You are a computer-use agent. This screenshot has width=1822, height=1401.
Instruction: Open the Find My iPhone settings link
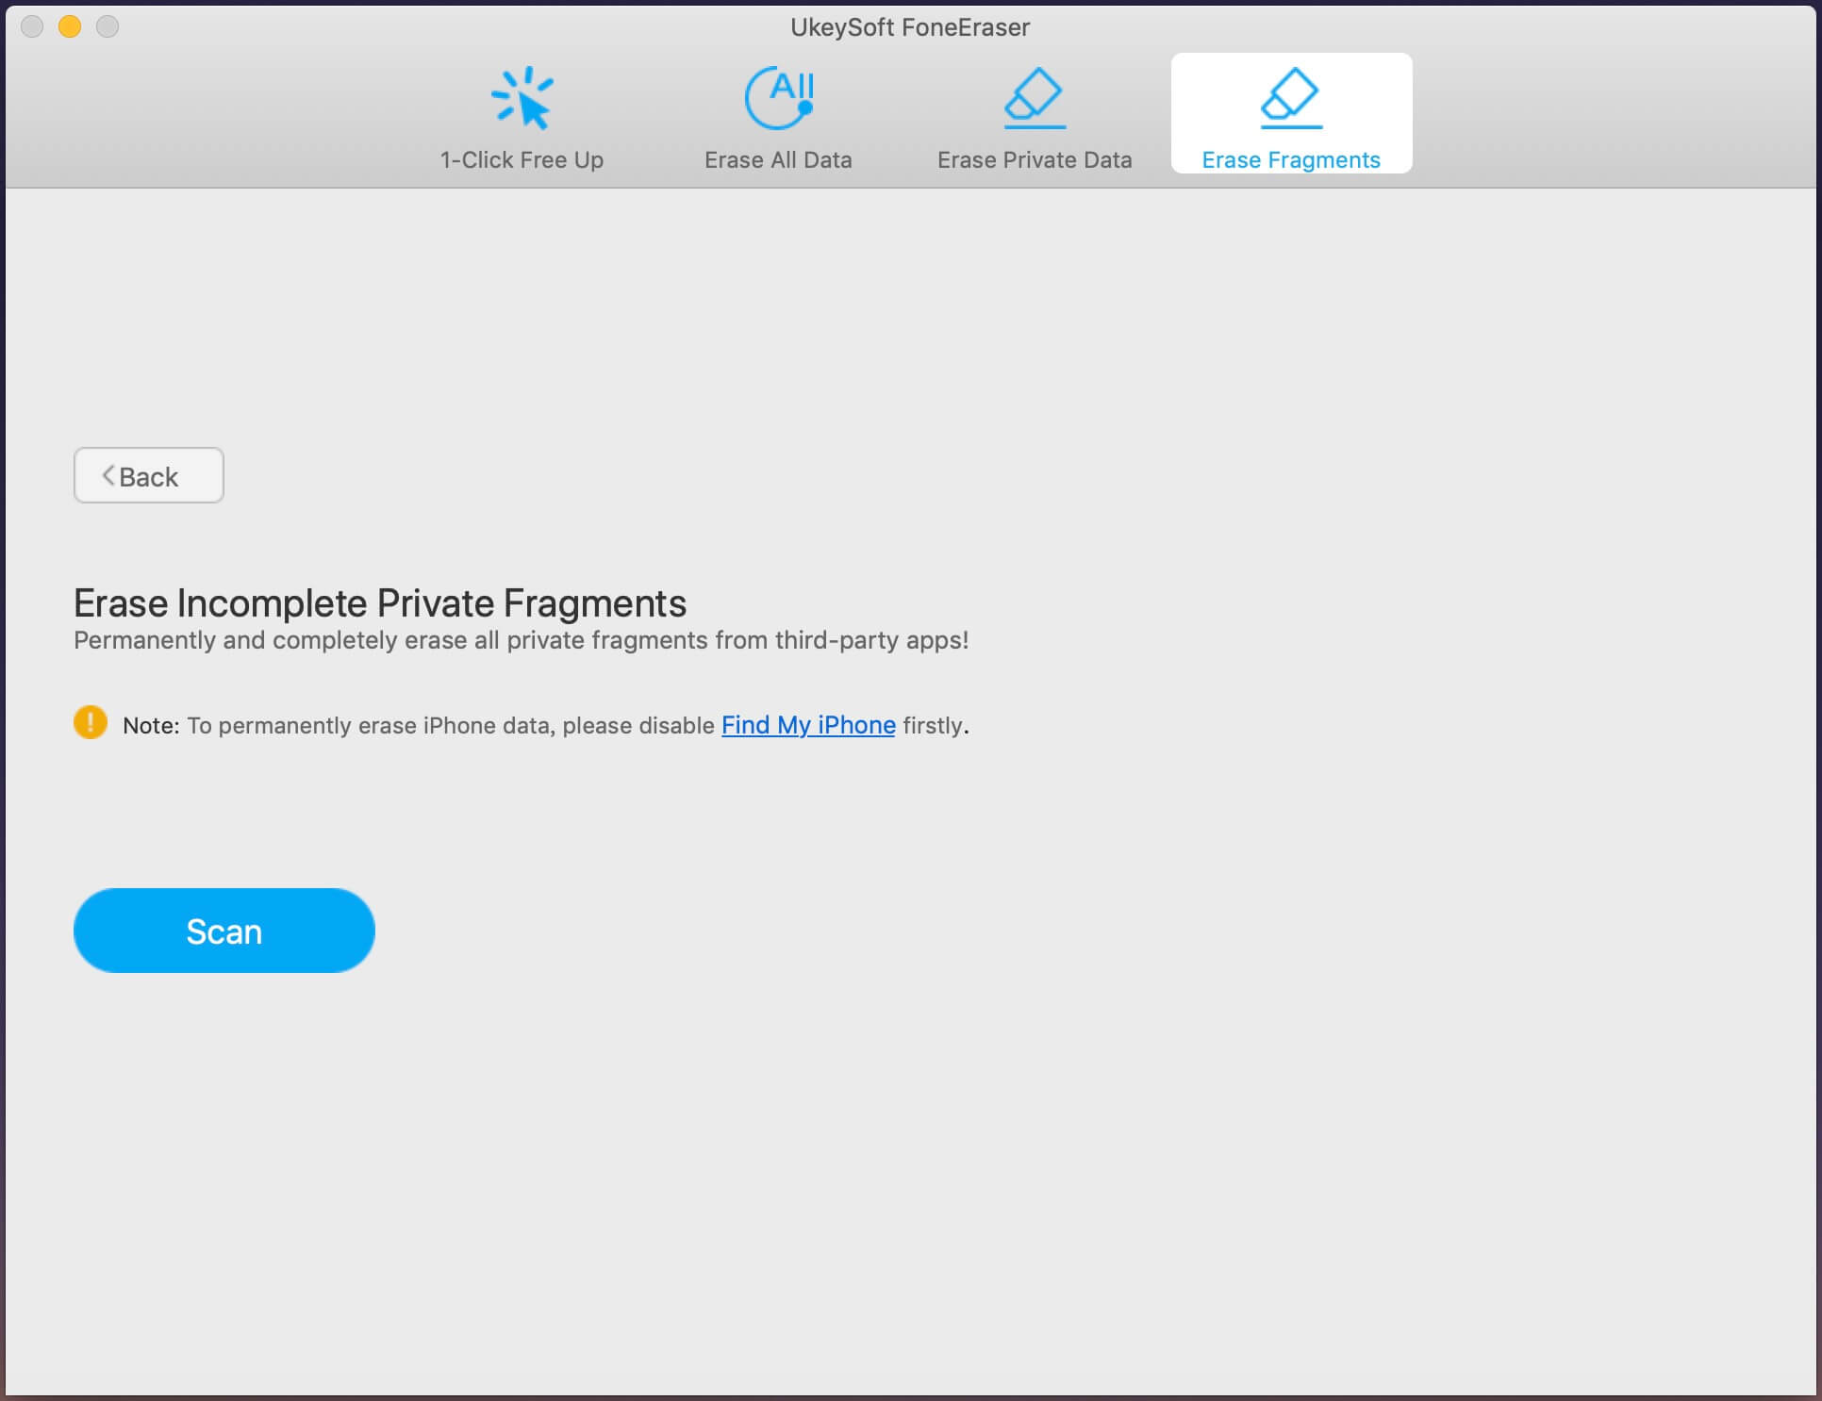pyautogui.click(x=808, y=724)
